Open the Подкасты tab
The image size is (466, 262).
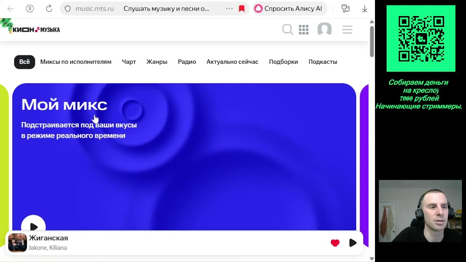[x=323, y=62]
